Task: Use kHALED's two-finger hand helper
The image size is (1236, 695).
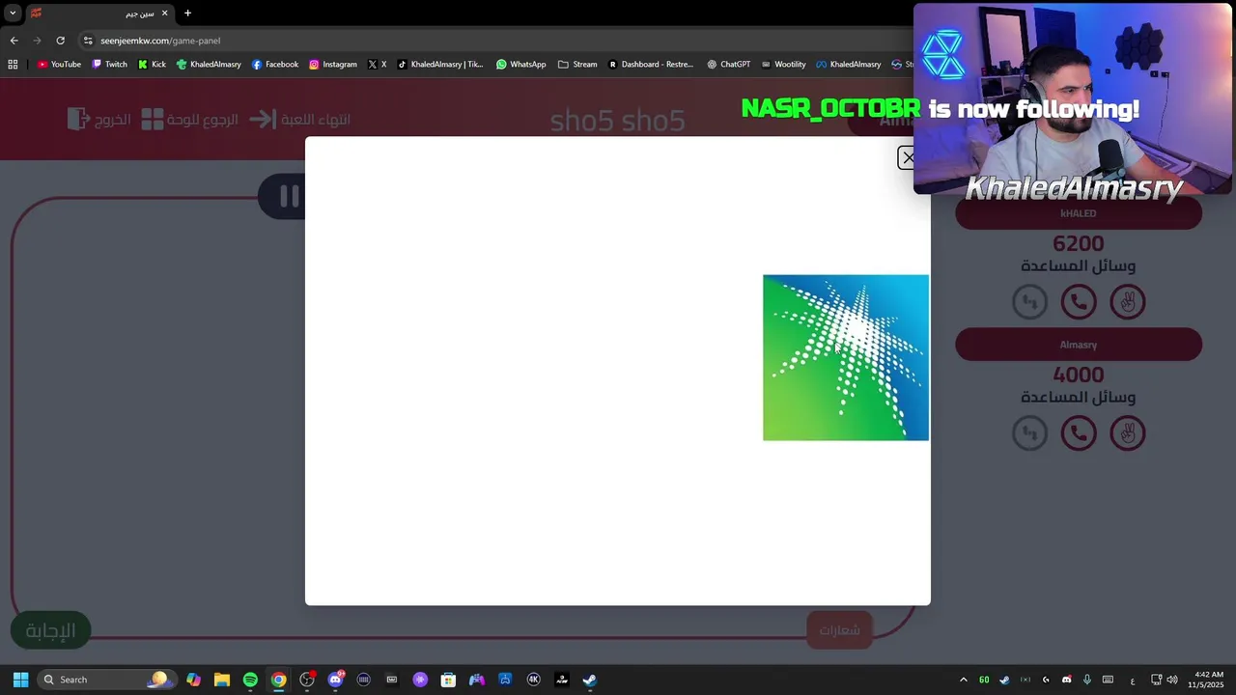Action: (1127, 302)
